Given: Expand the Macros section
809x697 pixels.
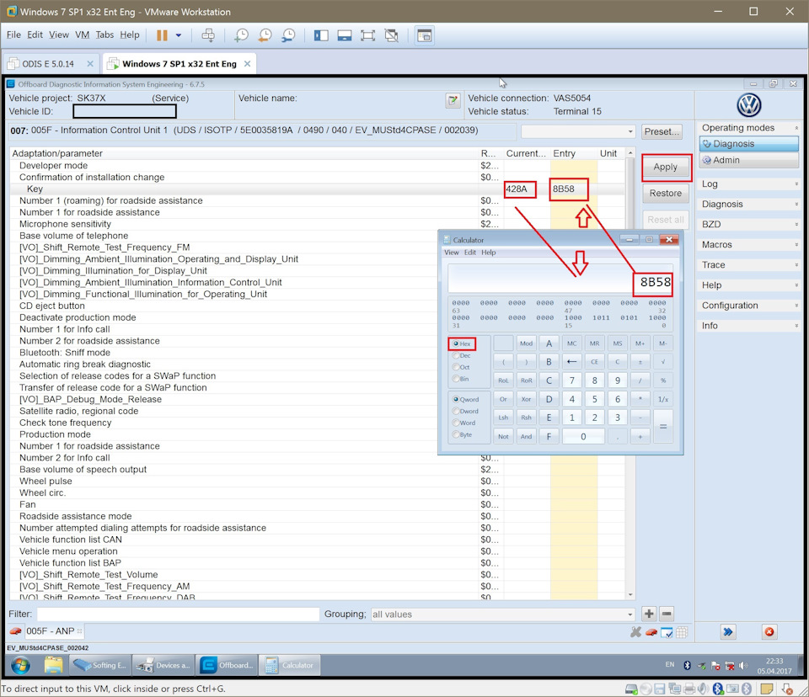Looking at the screenshot, I should (x=796, y=244).
